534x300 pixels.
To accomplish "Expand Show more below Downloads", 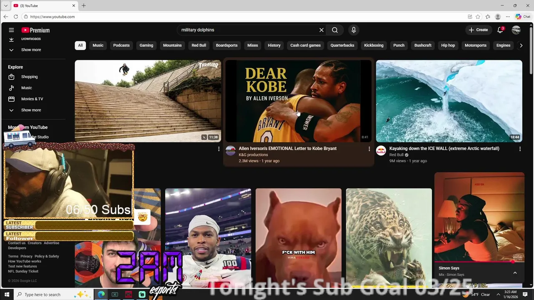I will [x=31, y=50].
